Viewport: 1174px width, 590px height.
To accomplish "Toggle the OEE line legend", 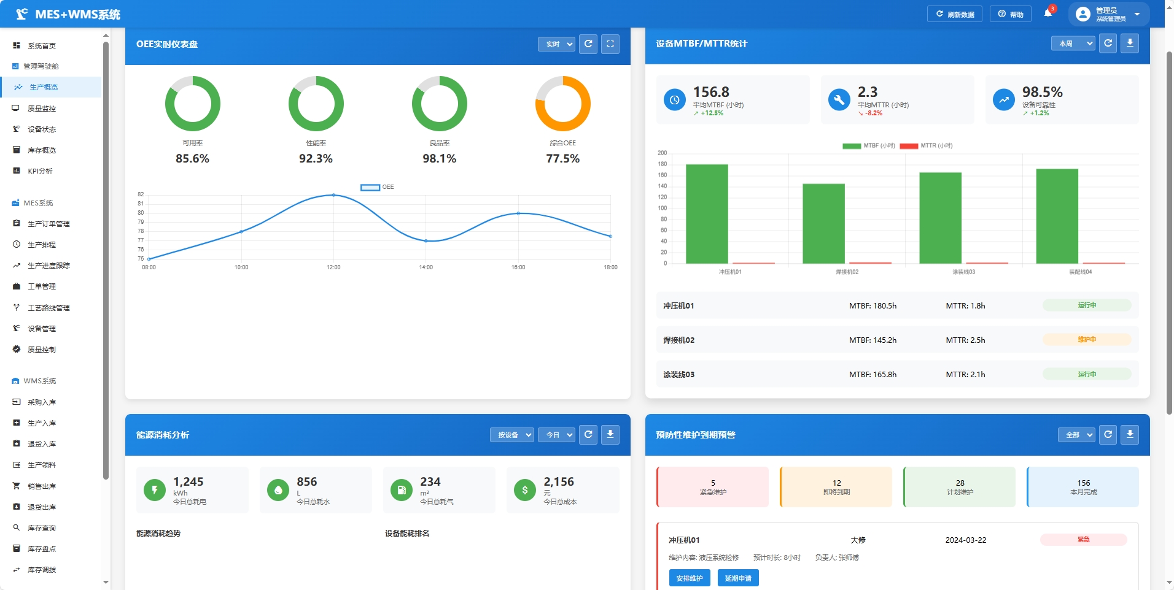I will click(x=377, y=187).
